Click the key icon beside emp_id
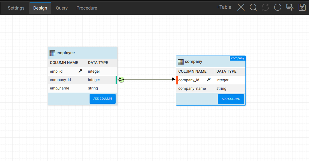Image resolution: width=309 pixels, height=161 pixels. coord(80,71)
